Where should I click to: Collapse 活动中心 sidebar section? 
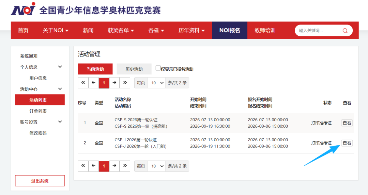coord(60,89)
